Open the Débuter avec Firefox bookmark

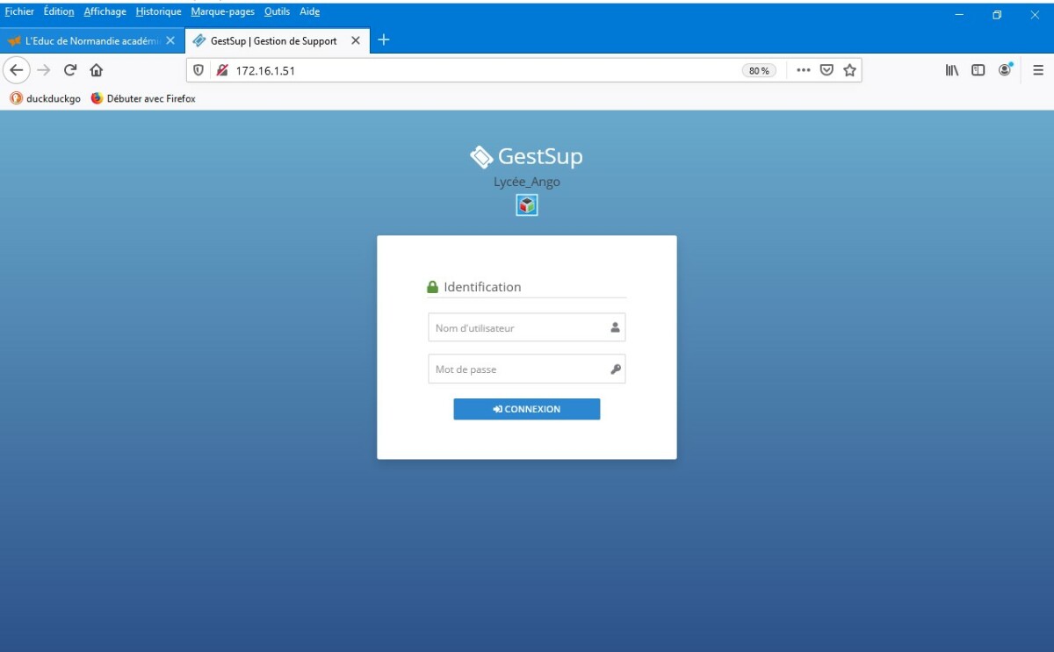[x=143, y=99]
